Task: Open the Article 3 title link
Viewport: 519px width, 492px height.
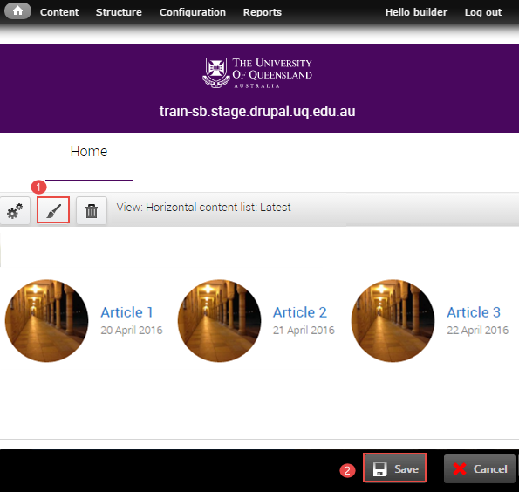Action: [474, 312]
